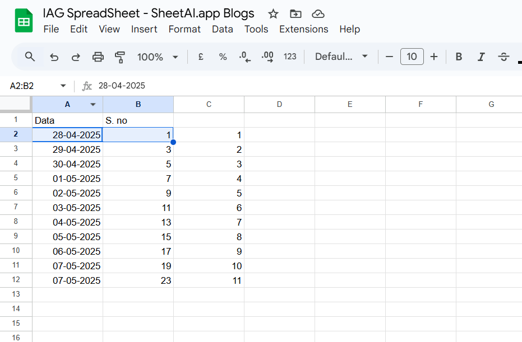Select cell containing 23
522x342 pixels.
coord(138,280)
